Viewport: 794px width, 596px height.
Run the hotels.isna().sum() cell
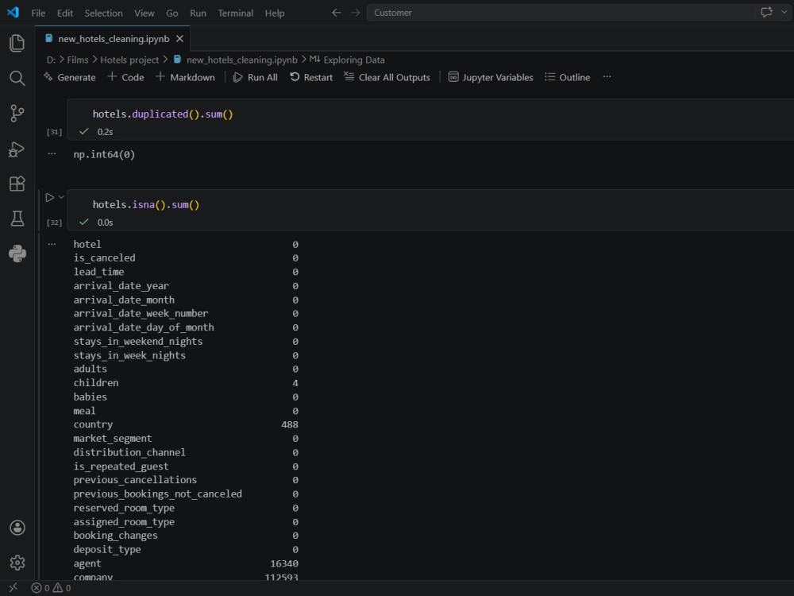pyautogui.click(x=49, y=197)
